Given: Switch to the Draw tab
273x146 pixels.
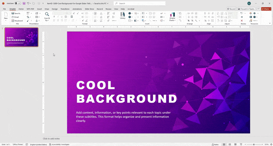Looking at the screenshot, I should (x=47, y=9).
